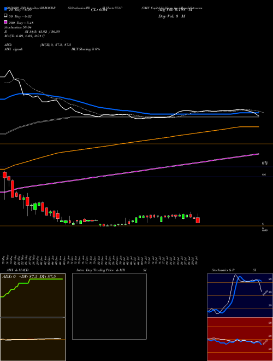Click the 'BUY Slowing @ 0%' ADX signal text

(86, 49)
